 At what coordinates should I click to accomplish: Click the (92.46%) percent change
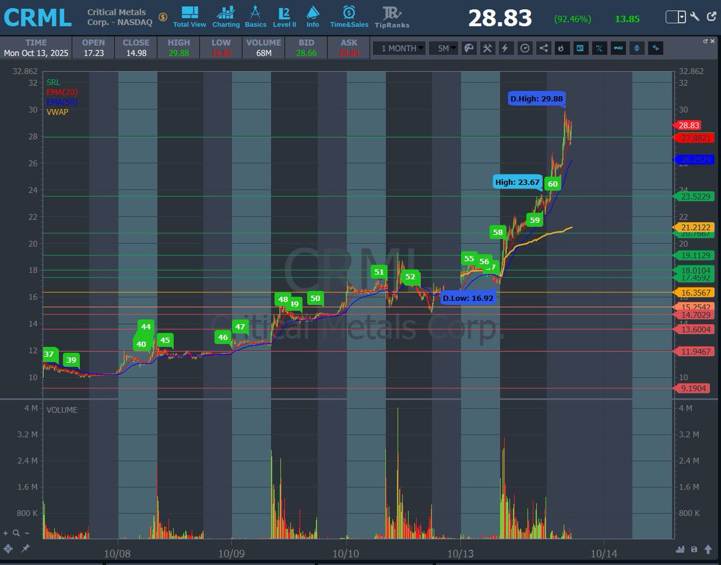[573, 19]
